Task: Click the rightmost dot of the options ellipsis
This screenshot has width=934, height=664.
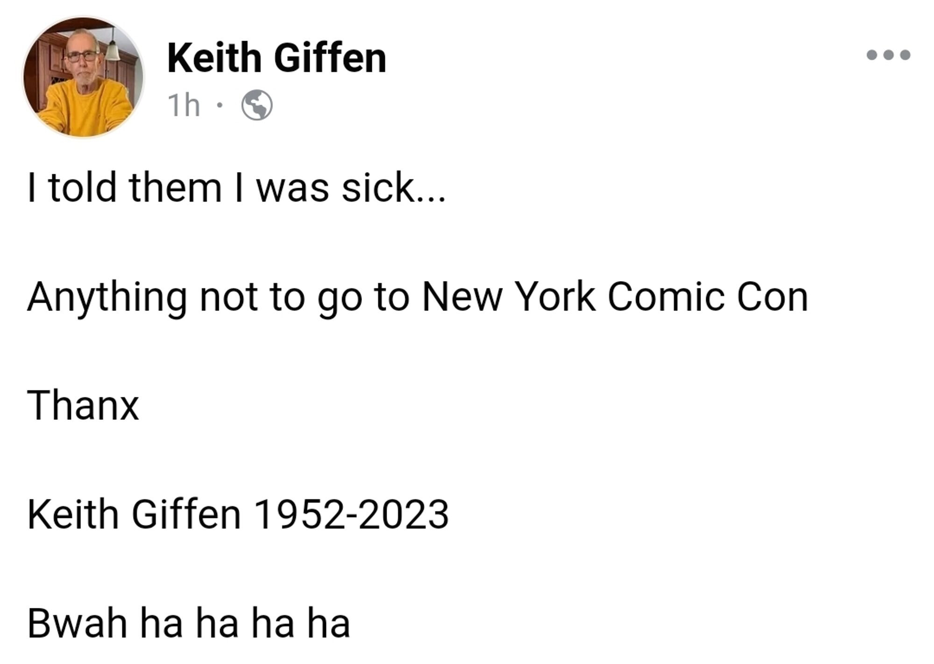Action: coord(905,55)
